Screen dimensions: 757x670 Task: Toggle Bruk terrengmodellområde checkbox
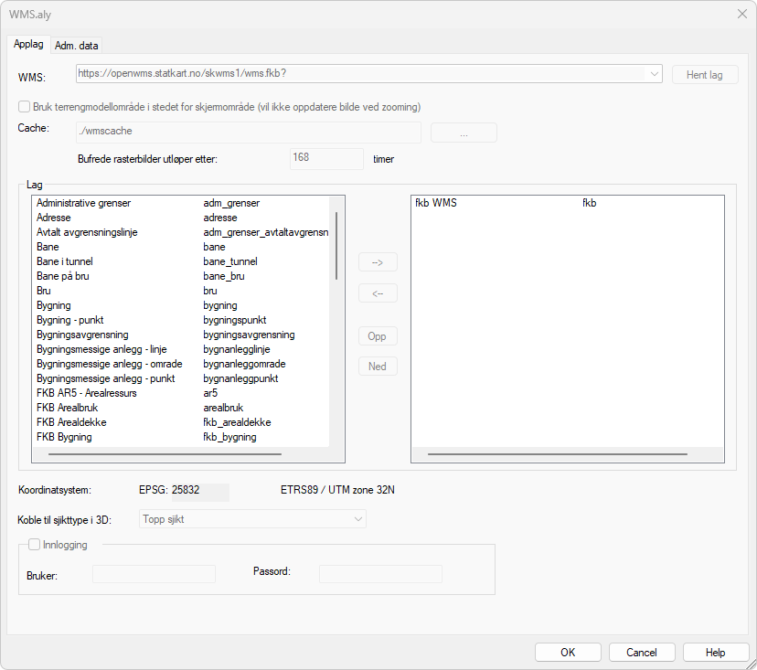pos(25,106)
